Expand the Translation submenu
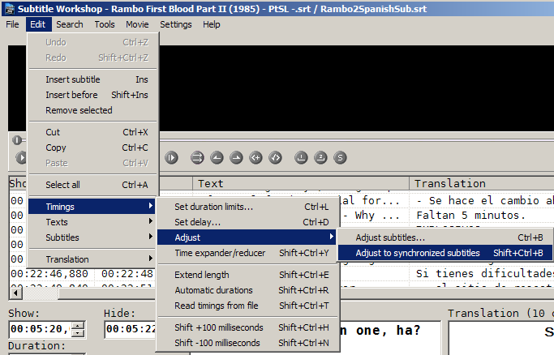 pyautogui.click(x=92, y=259)
